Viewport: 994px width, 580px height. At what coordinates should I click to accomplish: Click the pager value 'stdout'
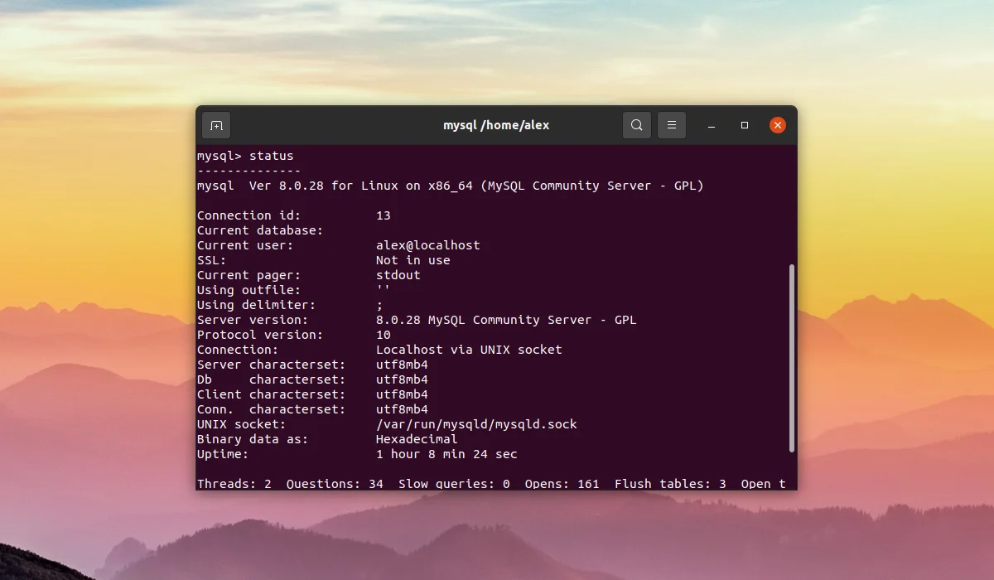click(398, 275)
